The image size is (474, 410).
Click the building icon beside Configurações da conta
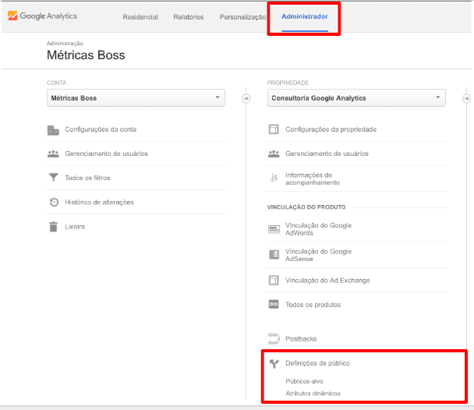click(x=53, y=130)
